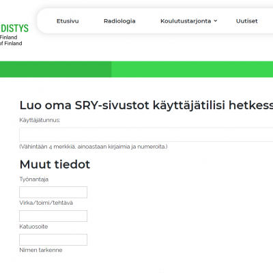Focus the Virka/toimi/tehtävä text box
273x273 pixels.
coord(53,216)
